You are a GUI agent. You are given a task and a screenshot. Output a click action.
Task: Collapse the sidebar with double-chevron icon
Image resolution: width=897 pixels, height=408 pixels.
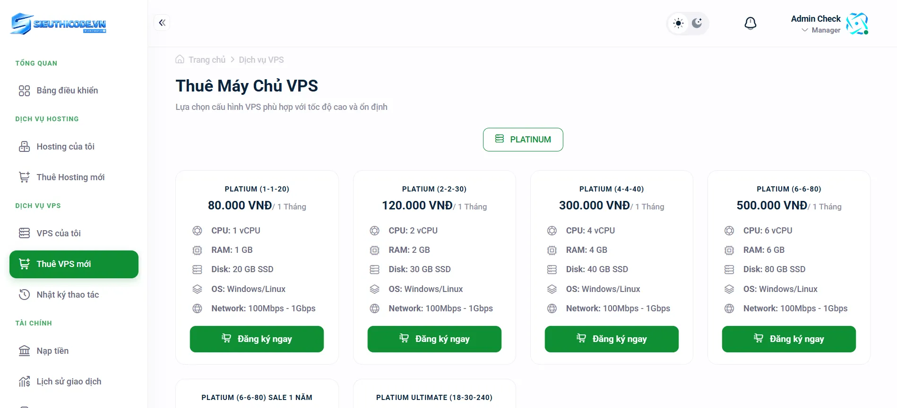162,23
